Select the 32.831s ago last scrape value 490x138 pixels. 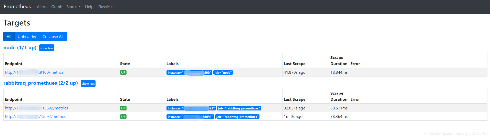295,108
